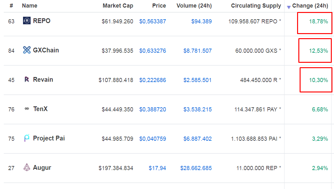This screenshot has height=189, width=334.
Task: Open Project Pai volume $6.887.402 link
Action: coord(197,139)
